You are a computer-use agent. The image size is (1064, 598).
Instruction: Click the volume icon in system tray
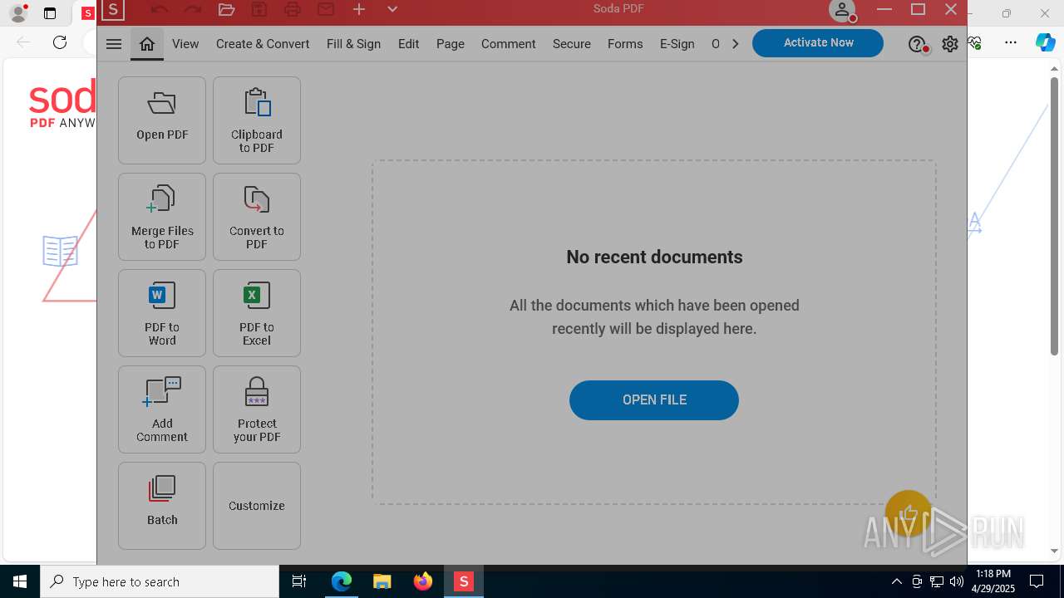pyautogui.click(x=956, y=581)
